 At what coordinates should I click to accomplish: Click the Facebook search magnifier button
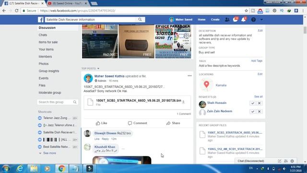coord(140,19)
